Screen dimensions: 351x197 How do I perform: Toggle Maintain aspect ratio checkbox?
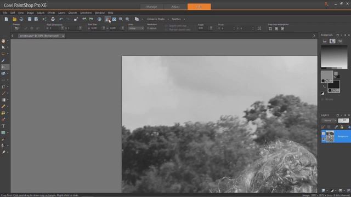click(166, 30)
